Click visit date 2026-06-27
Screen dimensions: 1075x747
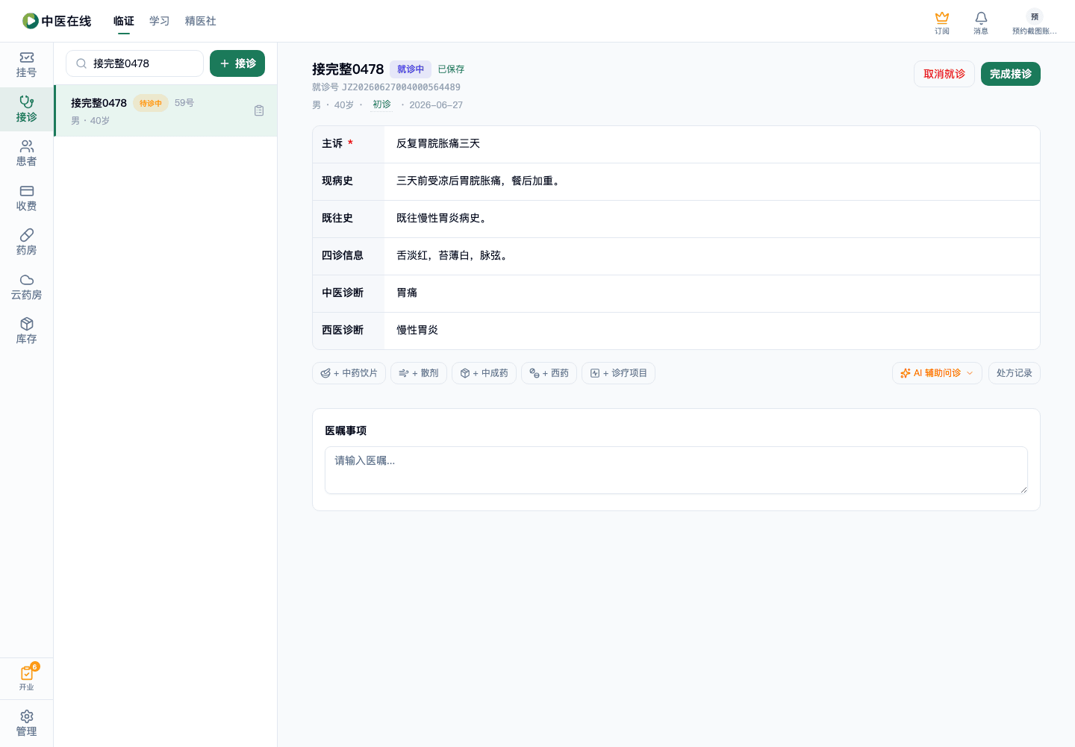coord(436,105)
